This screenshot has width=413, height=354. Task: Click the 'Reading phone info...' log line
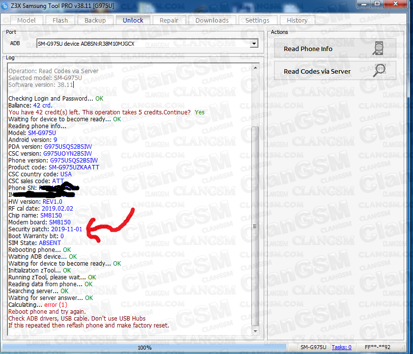(37, 126)
